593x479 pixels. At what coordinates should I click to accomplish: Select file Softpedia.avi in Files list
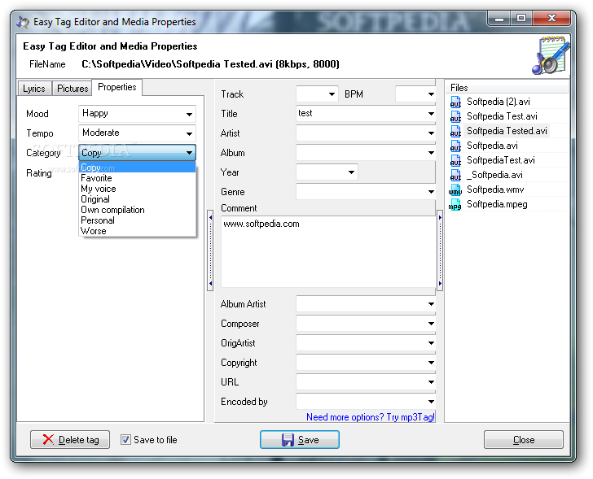coord(492,146)
